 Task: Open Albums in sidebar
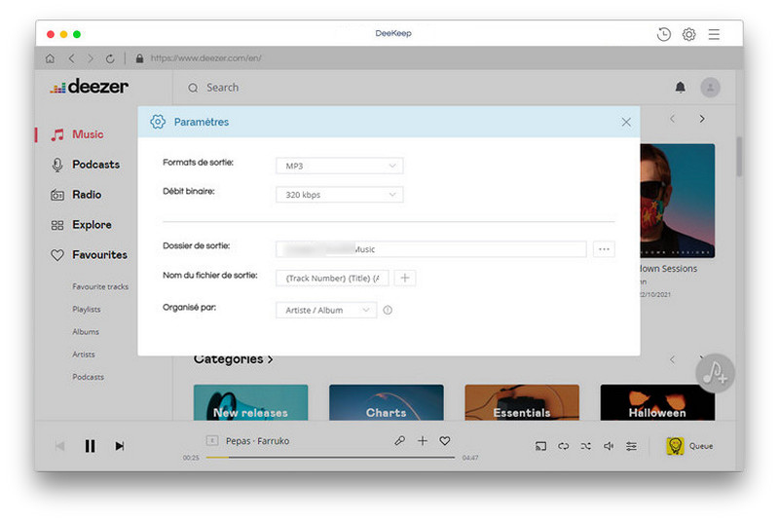point(86,332)
